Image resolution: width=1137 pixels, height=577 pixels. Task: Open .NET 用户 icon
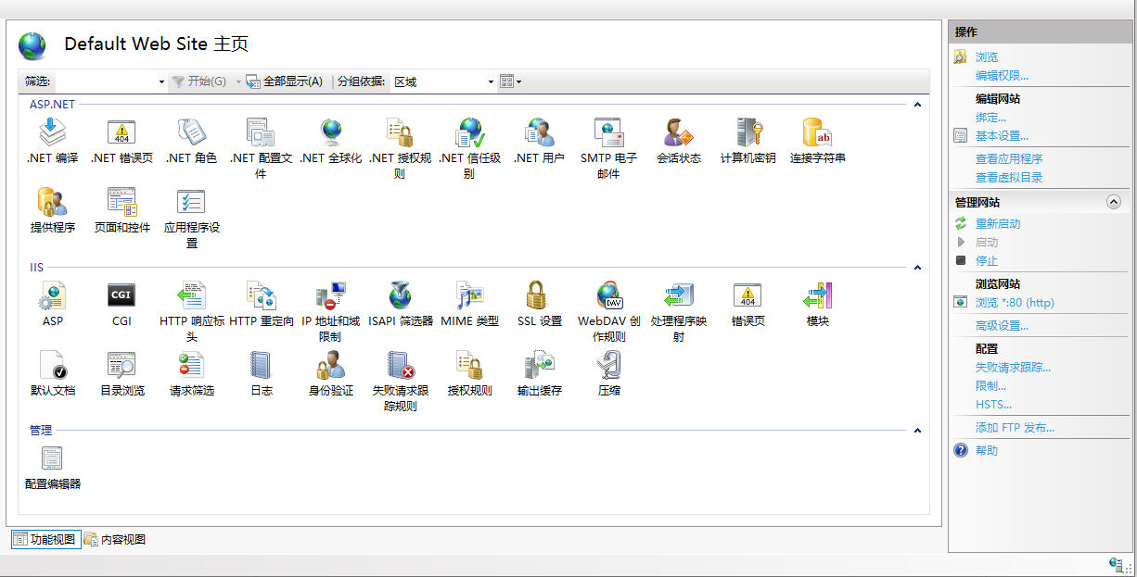click(x=539, y=133)
